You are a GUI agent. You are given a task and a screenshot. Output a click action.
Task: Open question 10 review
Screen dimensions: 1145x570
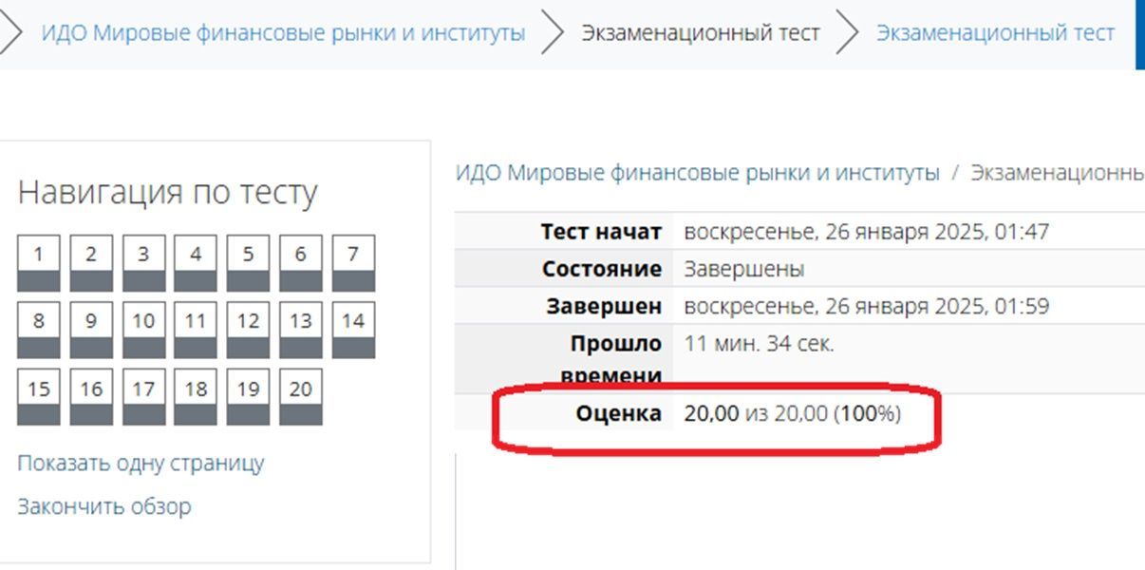pyautogui.click(x=143, y=331)
